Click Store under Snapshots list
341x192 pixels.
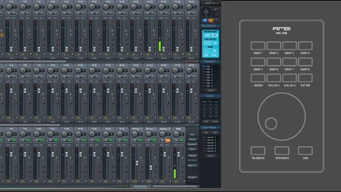pos(210,90)
